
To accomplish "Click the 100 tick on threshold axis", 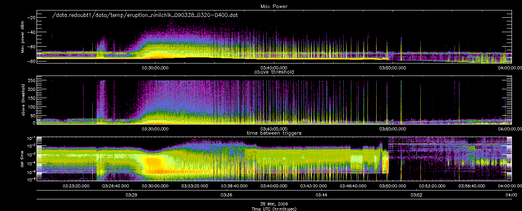I will pyautogui.click(x=31, y=107).
